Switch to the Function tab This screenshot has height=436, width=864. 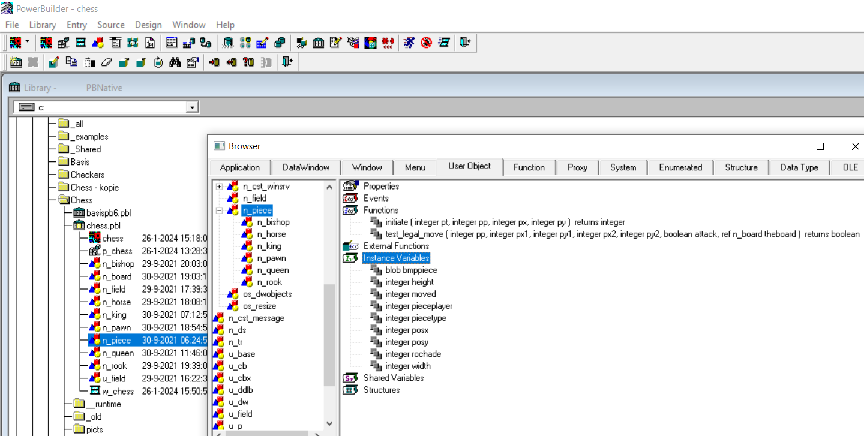[529, 167]
